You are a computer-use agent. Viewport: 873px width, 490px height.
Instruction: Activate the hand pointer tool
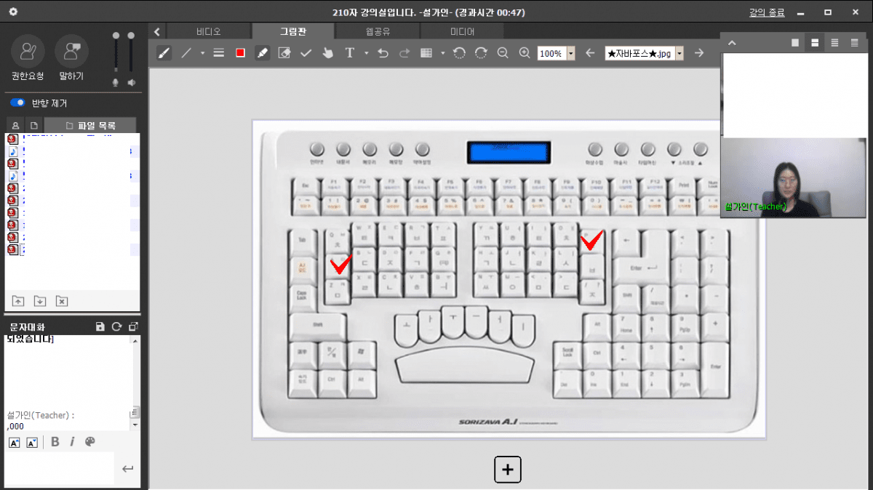coord(327,53)
